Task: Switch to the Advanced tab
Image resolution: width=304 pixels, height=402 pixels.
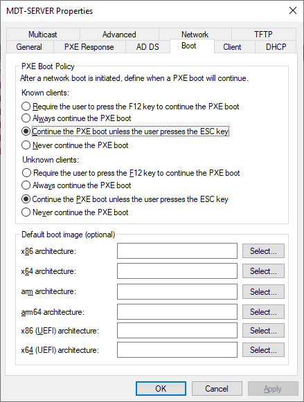Action: tap(119, 35)
